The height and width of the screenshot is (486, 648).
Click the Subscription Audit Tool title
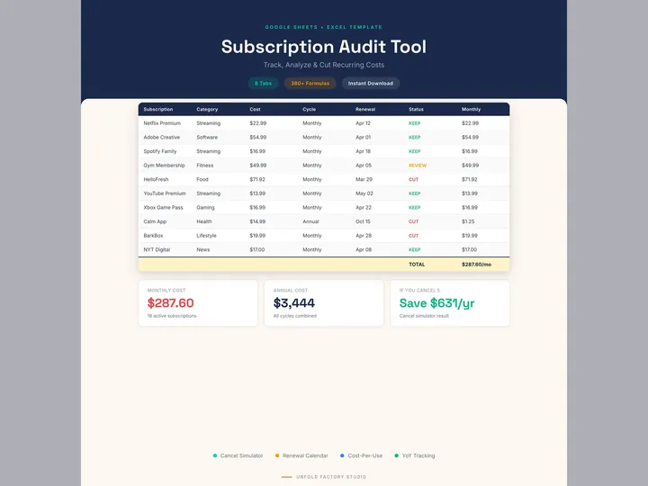(x=324, y=47)
